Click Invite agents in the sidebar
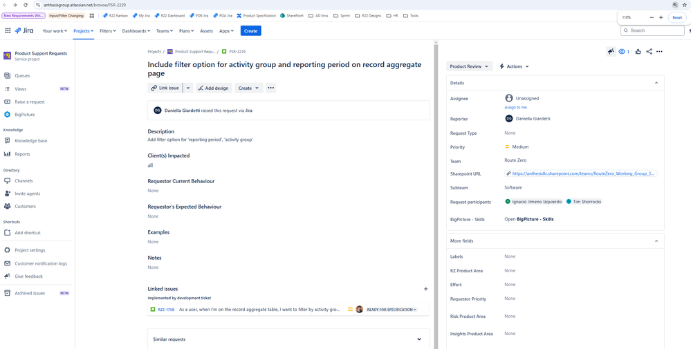 [28, 194]
